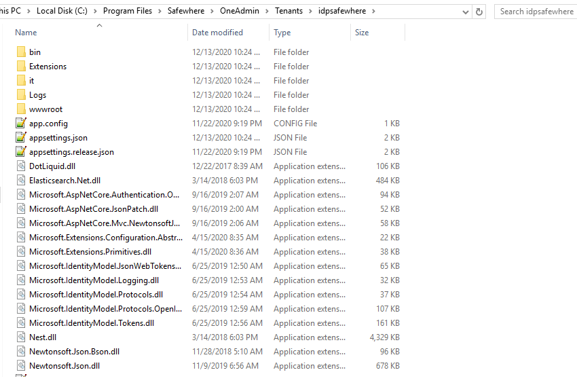Navigate to Safewhere breadcrumb
Viewport: 577px width, 387px height.
186,11
